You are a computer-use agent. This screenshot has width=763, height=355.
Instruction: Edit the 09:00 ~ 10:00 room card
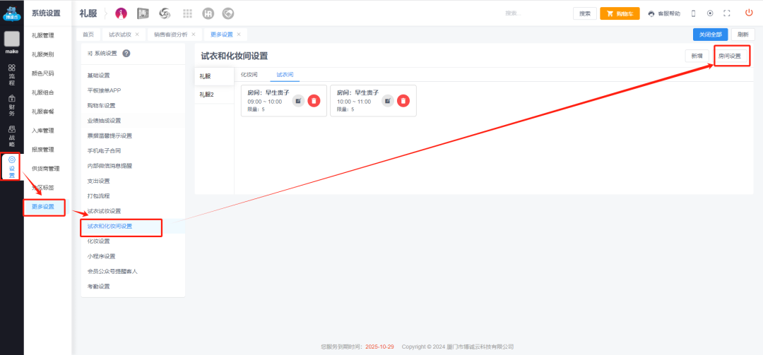pyautogui.click(x=298, y=101)
